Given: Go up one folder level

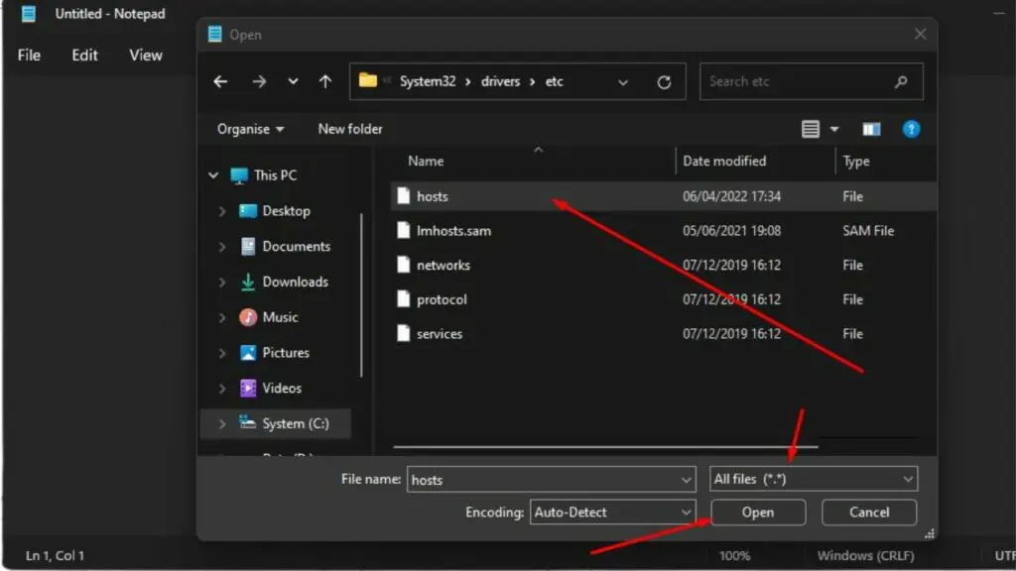Looking at the screenshot, I should click(x=325, y=82).
